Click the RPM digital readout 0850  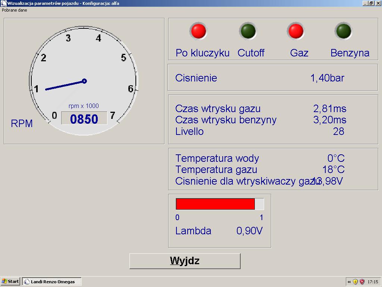[84, 118]
